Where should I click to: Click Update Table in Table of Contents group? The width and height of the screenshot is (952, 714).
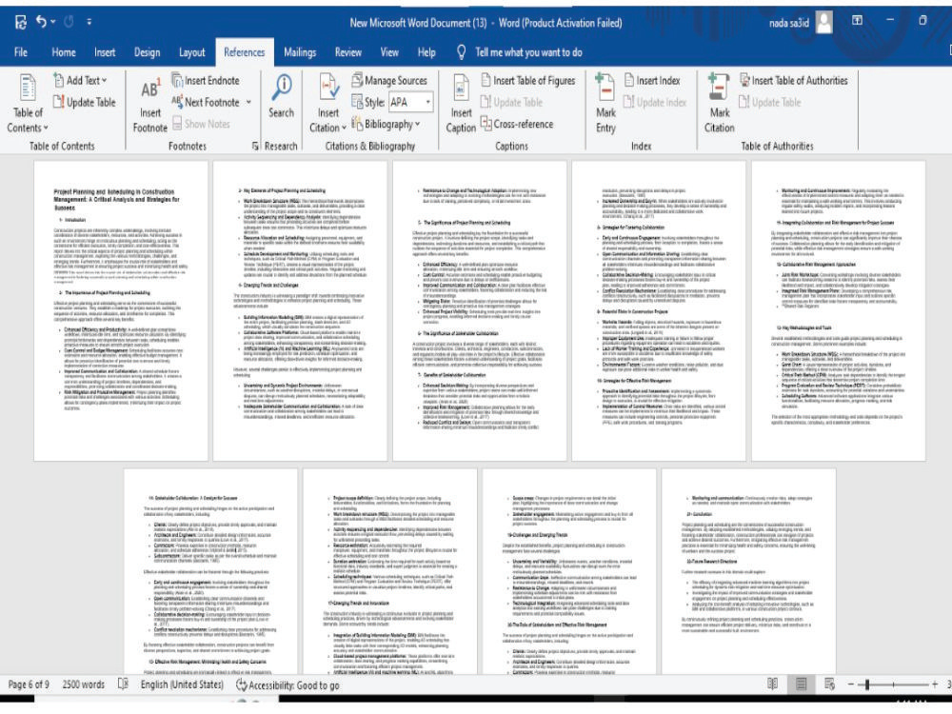(x=85, y=102)
